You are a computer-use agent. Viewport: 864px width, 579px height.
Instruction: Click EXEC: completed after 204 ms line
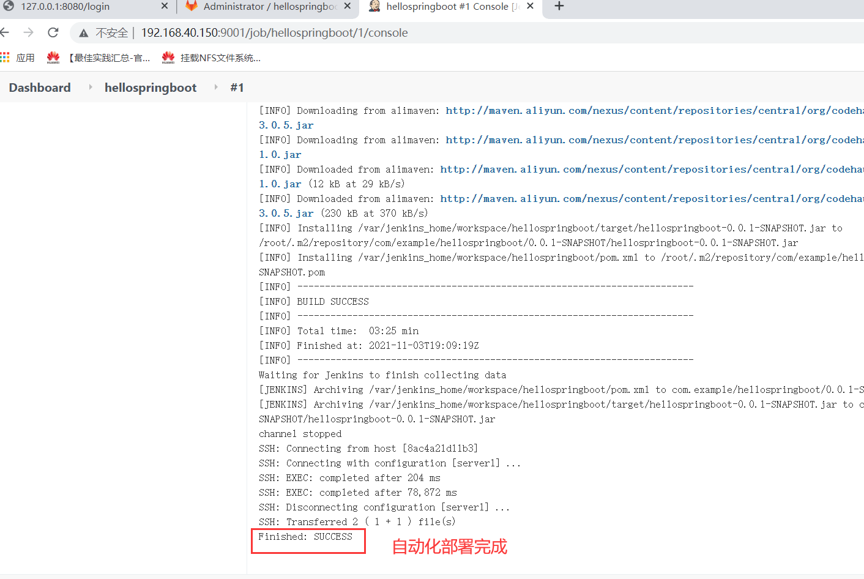coord(350,478)
